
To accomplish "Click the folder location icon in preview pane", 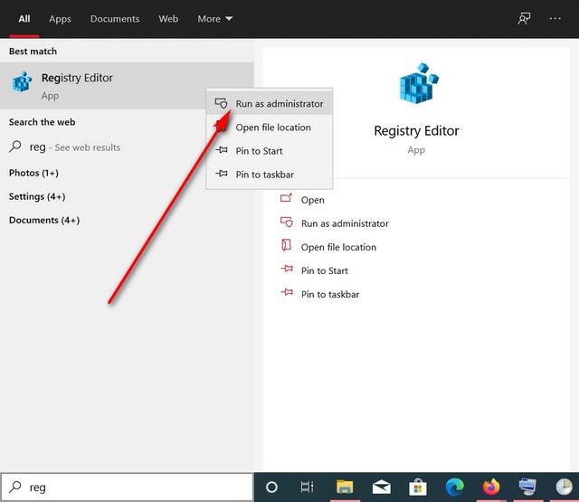I will pyautogui.click(x=286, y=245).
